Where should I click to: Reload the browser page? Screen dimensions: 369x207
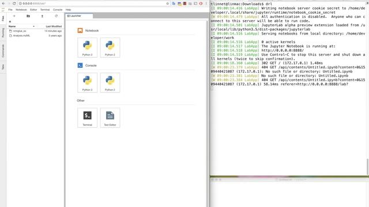[14, 3]
